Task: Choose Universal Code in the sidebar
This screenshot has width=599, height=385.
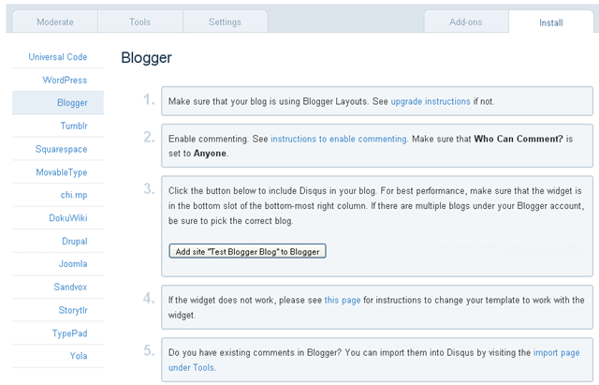Action: coord(58,57)
